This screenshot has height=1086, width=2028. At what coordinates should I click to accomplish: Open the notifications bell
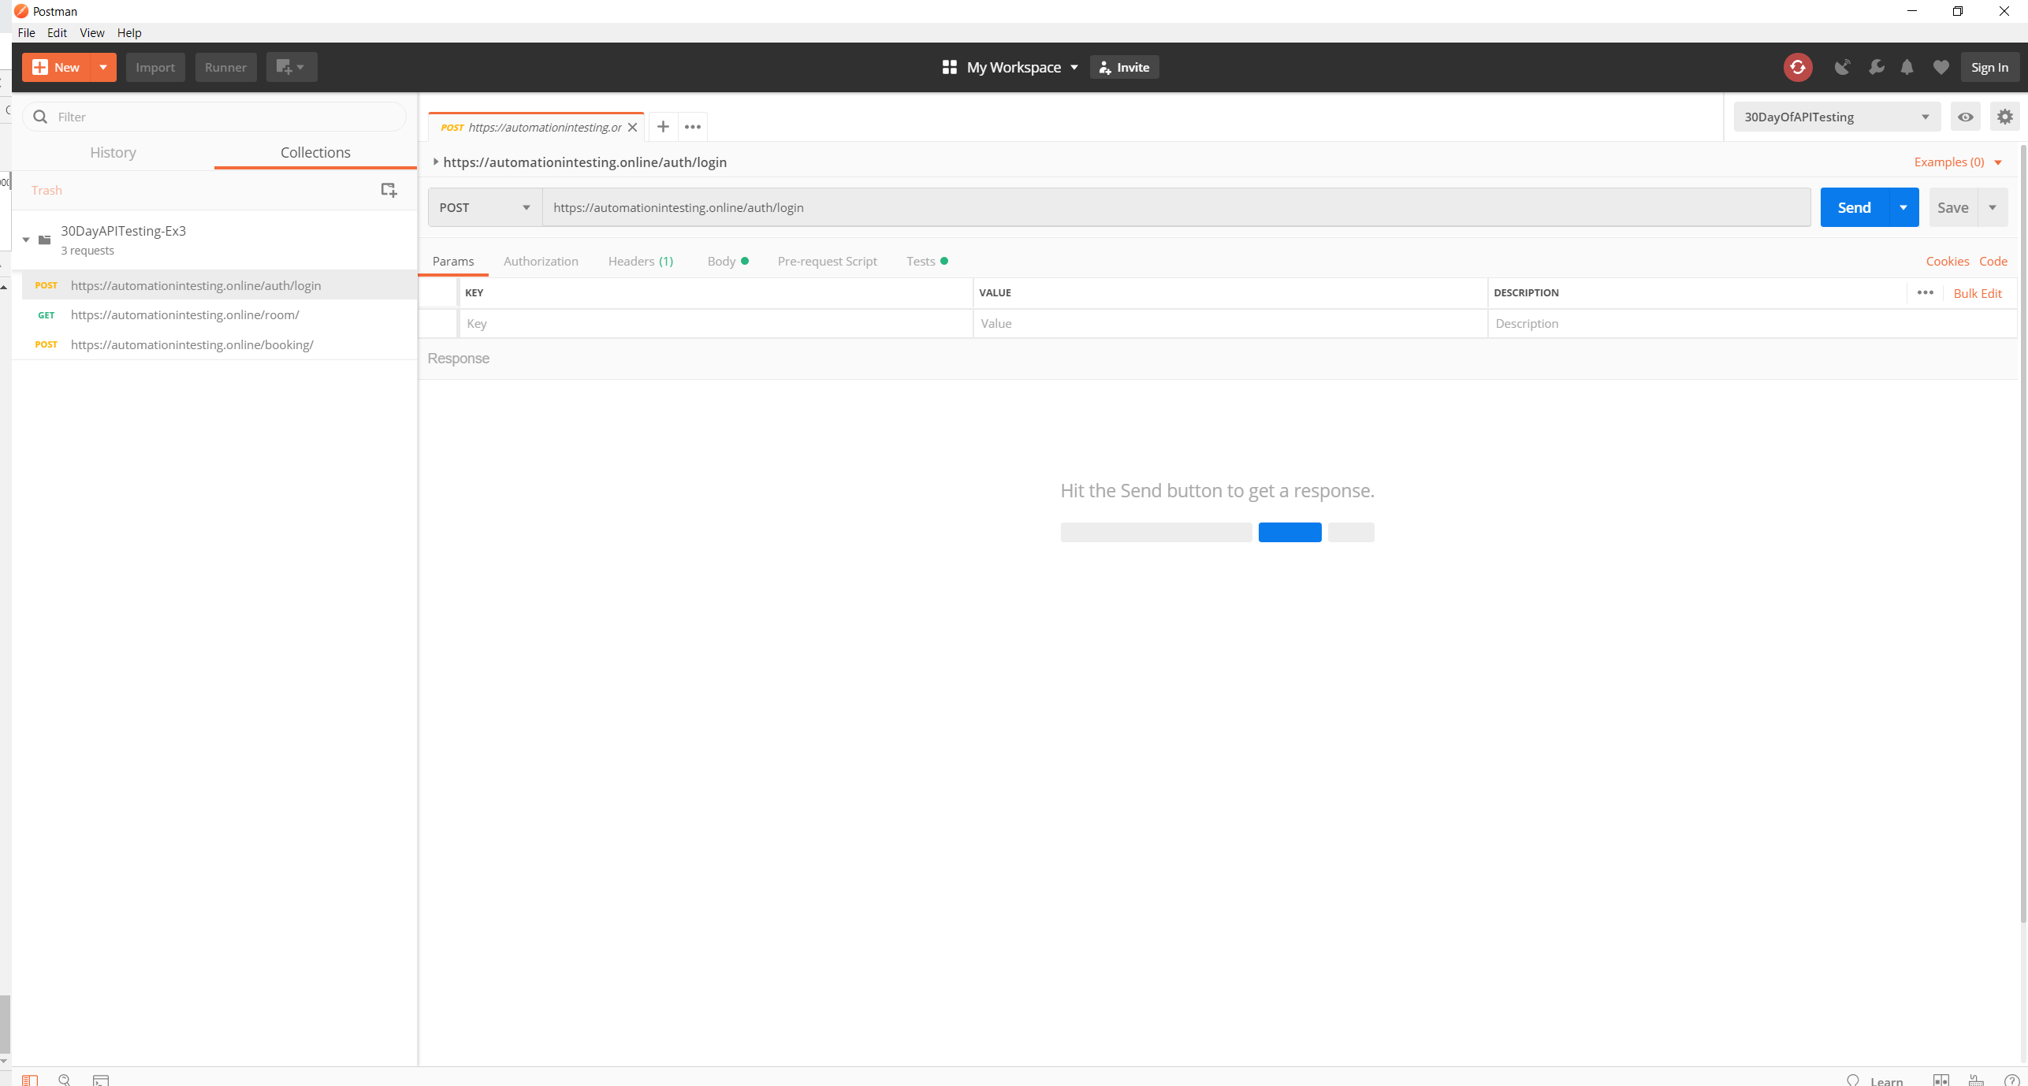(x=1907, y=67)
